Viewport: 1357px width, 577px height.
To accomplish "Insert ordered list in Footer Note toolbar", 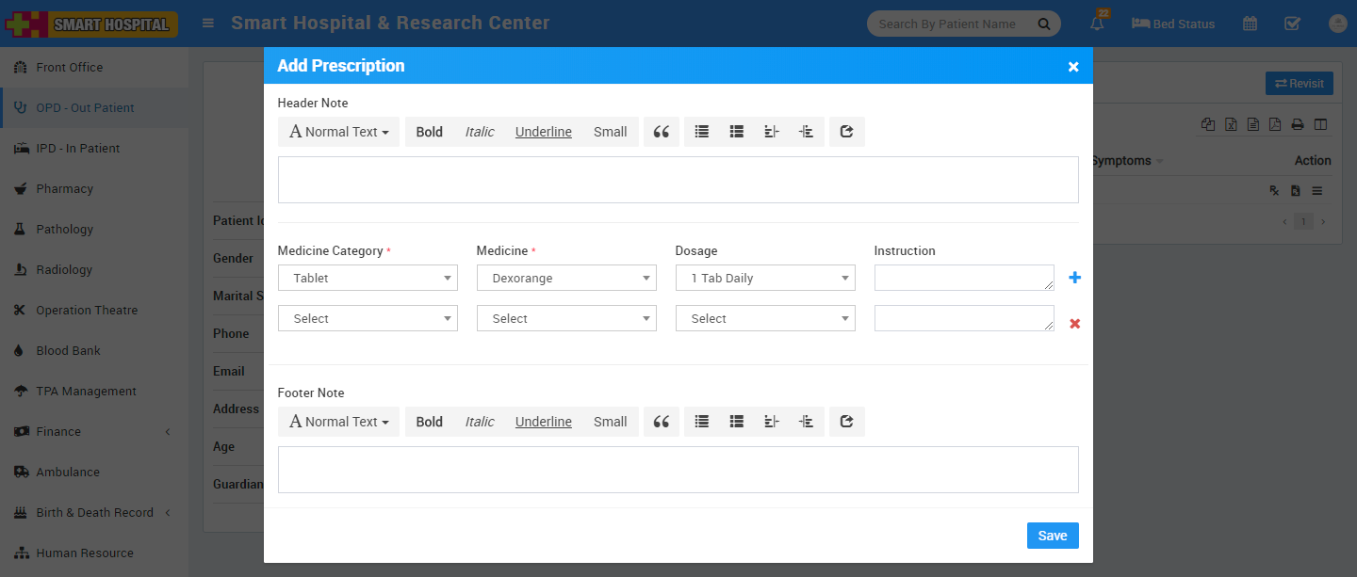I will 737,422.
